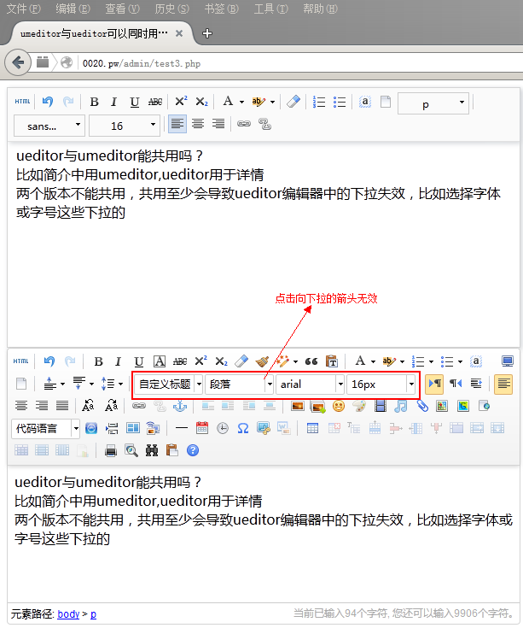Open 编辑 menu
This screenshot has height=628, width=523.
point(73,9)
